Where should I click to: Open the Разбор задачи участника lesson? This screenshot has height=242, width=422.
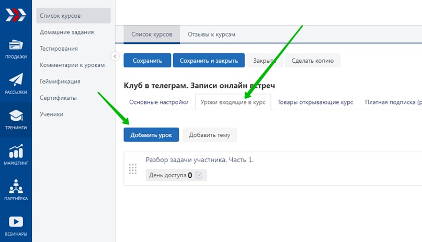pos(199,160)
